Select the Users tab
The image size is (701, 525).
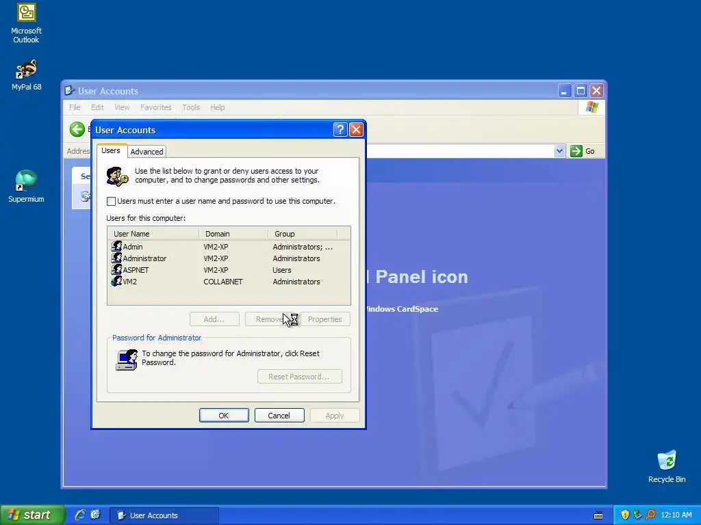[x=111, y=150]
